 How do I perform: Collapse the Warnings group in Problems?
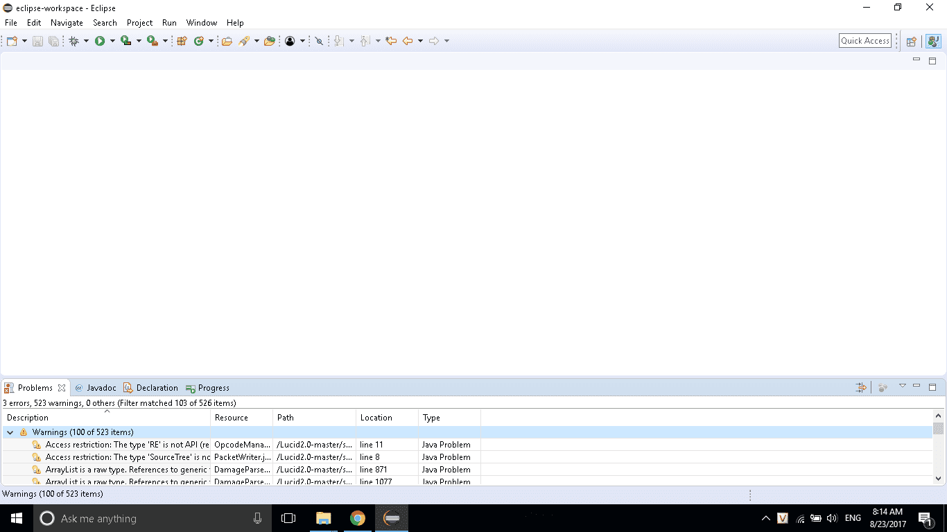pos(10,432)
